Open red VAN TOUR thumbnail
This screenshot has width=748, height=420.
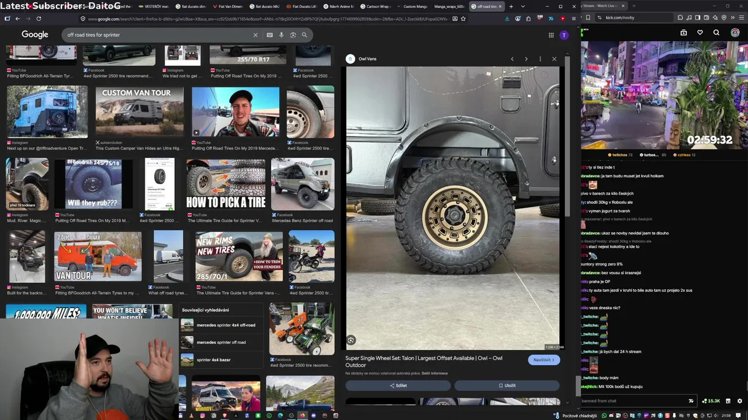(x=98, y=256)
